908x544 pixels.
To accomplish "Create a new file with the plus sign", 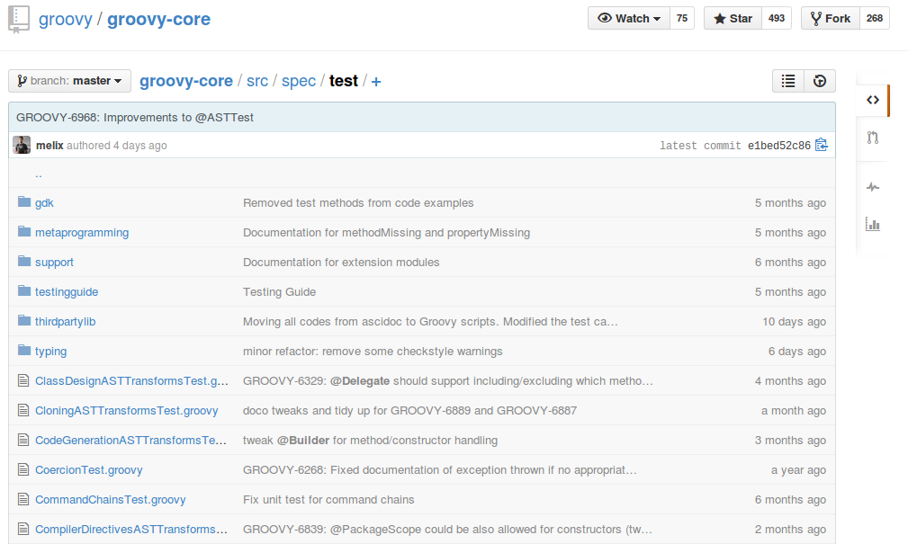I will [x=376, y=81].
